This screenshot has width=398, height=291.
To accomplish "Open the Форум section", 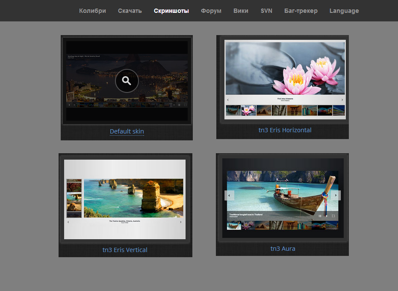I will pyautogui.click(x=211, y=11).
